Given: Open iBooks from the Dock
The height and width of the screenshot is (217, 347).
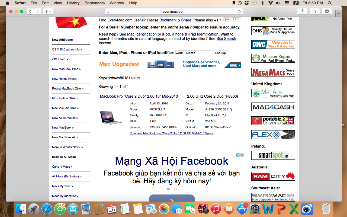Looking at the screenshot, I should (229, 209).
